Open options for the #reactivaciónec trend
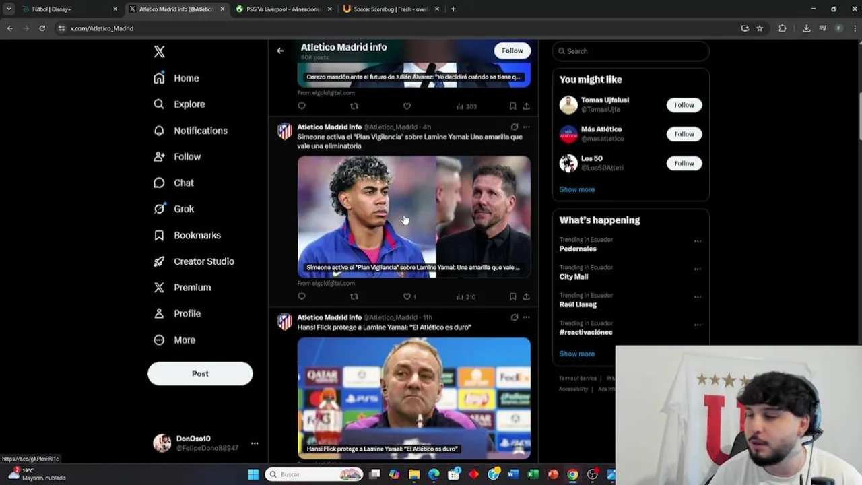 click(698, 325)
